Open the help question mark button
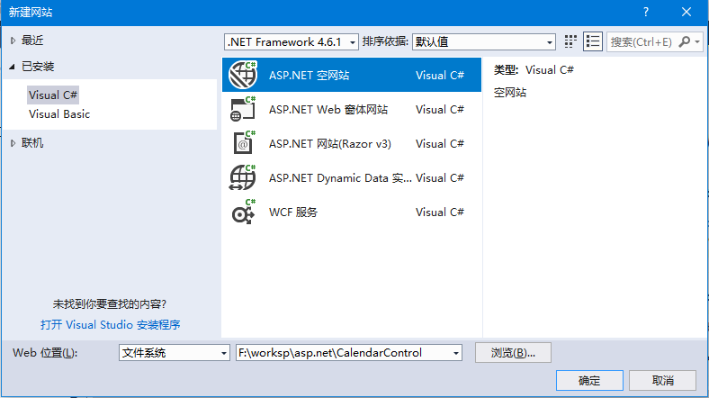 click(645, 11)
